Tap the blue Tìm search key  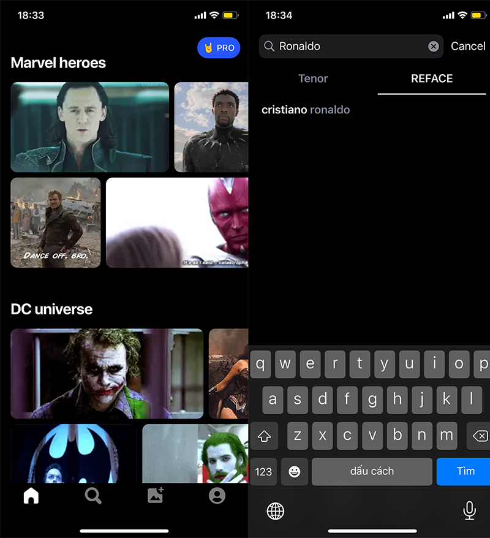[464, 471]
